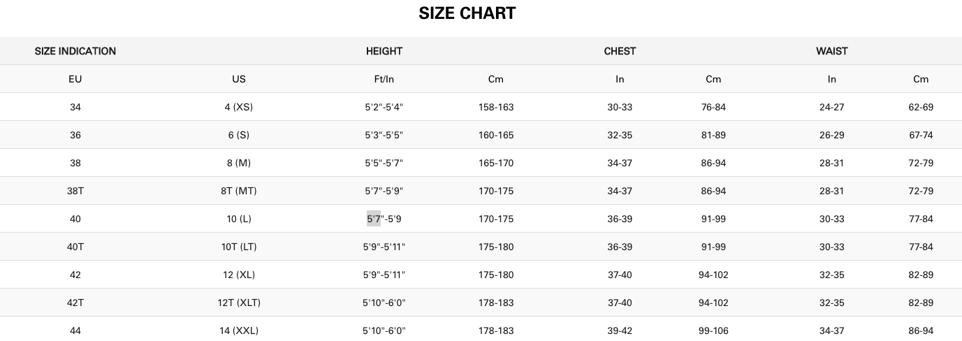Viewport: 962px width, 341px height.
Task: Click the 12T (XLT) size cell
Action: coord(239,303)
